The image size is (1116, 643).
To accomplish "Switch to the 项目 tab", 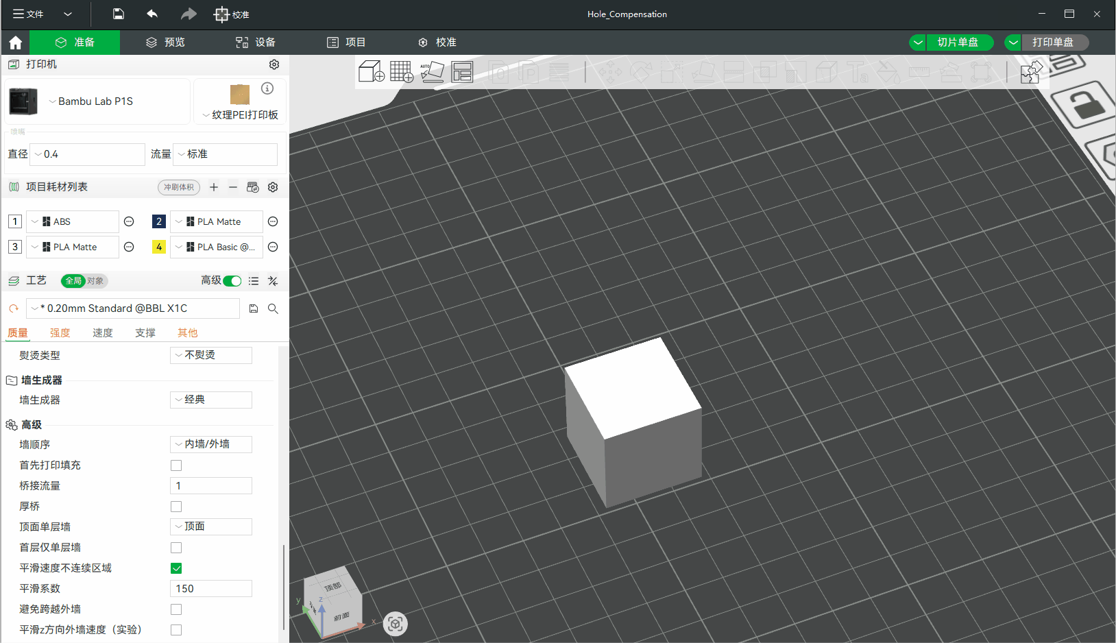I will tap(346, 42).
